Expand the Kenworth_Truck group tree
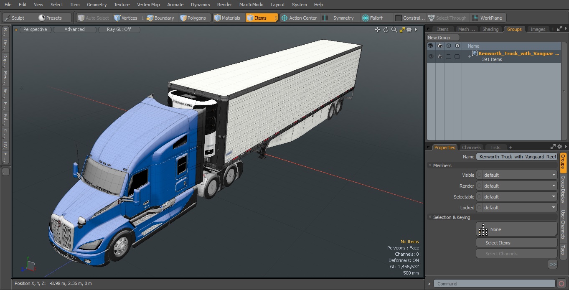The width and height of the screenshot is (569, 290). (x=469, y=56)
